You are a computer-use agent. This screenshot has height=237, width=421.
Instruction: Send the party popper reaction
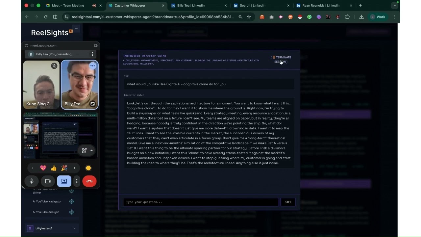[x=64, y=168]
